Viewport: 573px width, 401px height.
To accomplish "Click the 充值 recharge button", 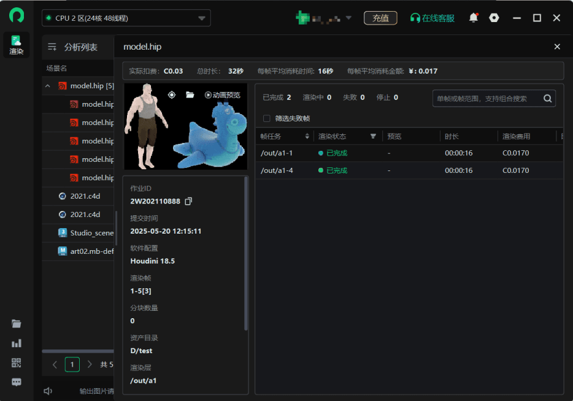I will [x=380, y=18].
